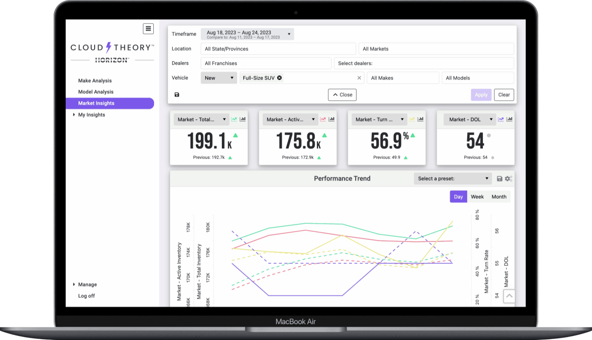
Task: Open the Market - DOL metric dropdown
Action: click(470, 119)
